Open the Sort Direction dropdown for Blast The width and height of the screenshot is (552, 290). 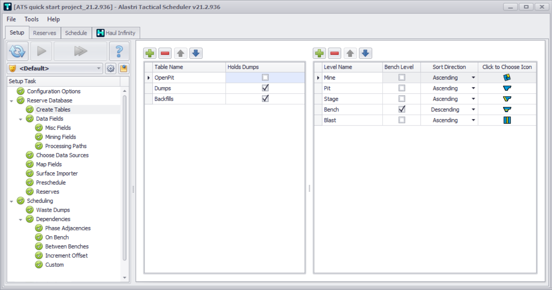pyautogui.click(x=473, y=120)
